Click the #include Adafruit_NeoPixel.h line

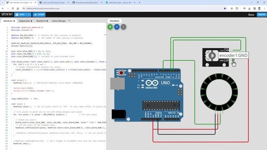coord(27,27)
